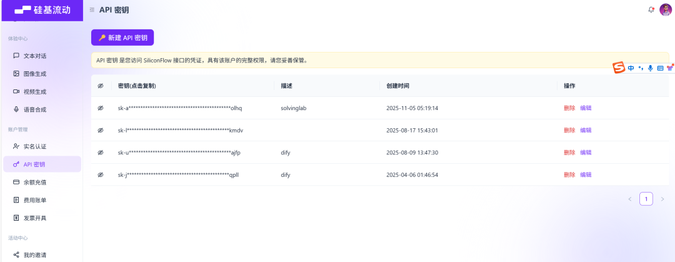This screenshot has height=262, width=675.
Task: Edit the sk-u...ajfp key
Action: (x=586, y=153)
